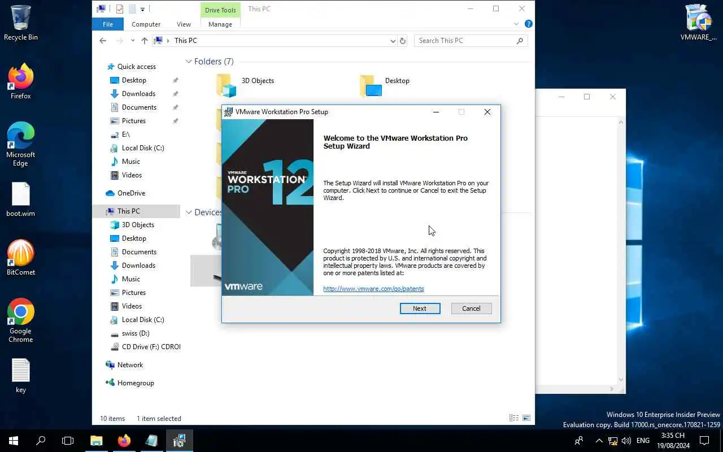Screen dimensions: 723x452
Task: Open Task View on the taskbar
Action: coord(68,441)
